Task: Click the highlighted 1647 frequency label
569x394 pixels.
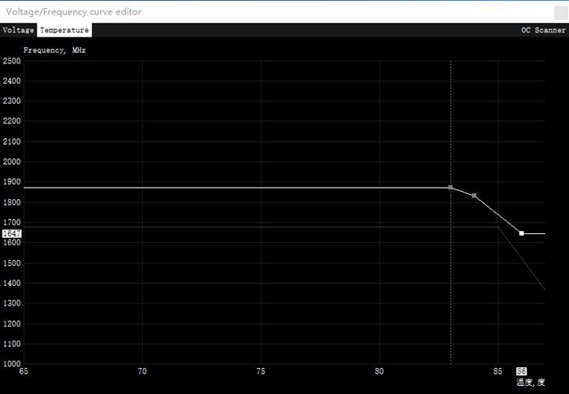Action: point(11,233)
